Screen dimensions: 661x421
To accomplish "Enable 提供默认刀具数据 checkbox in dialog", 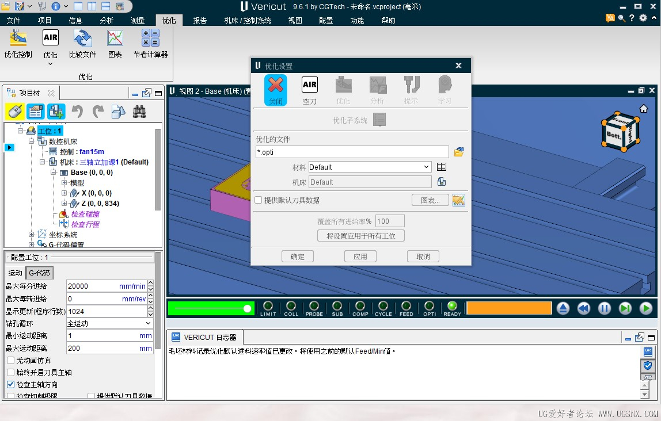I will tap(259, 200).
